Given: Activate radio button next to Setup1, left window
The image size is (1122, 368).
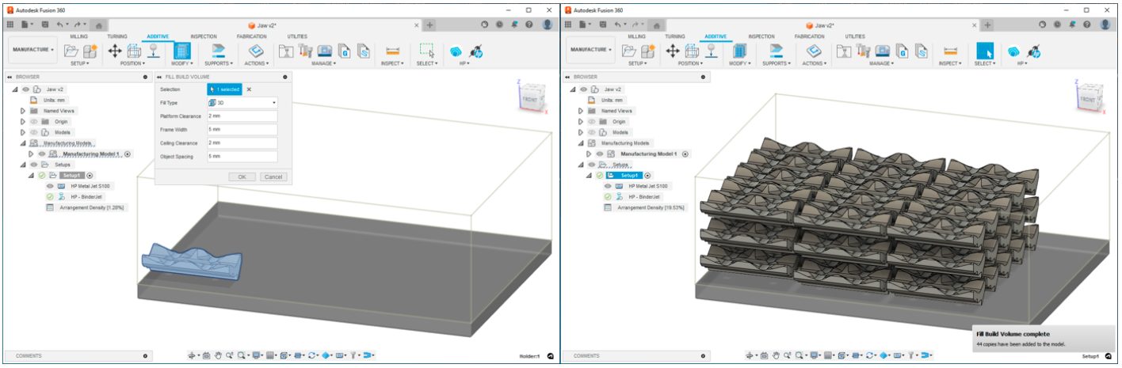Looking at the screenshot, I should point(90,175).
